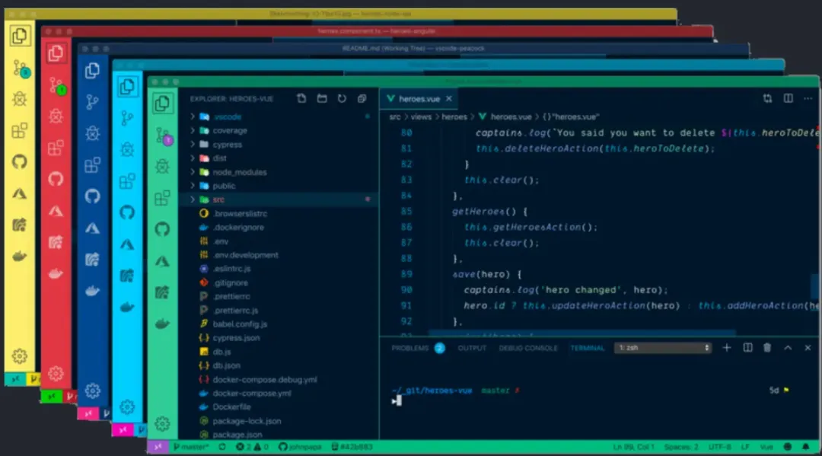Maximize the terminal panel with the chevron
The image size is (822, 456).
pos(788,346)
